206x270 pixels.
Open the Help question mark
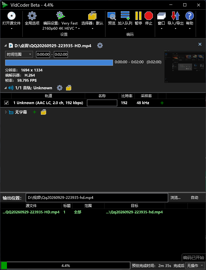coord(189,16)
